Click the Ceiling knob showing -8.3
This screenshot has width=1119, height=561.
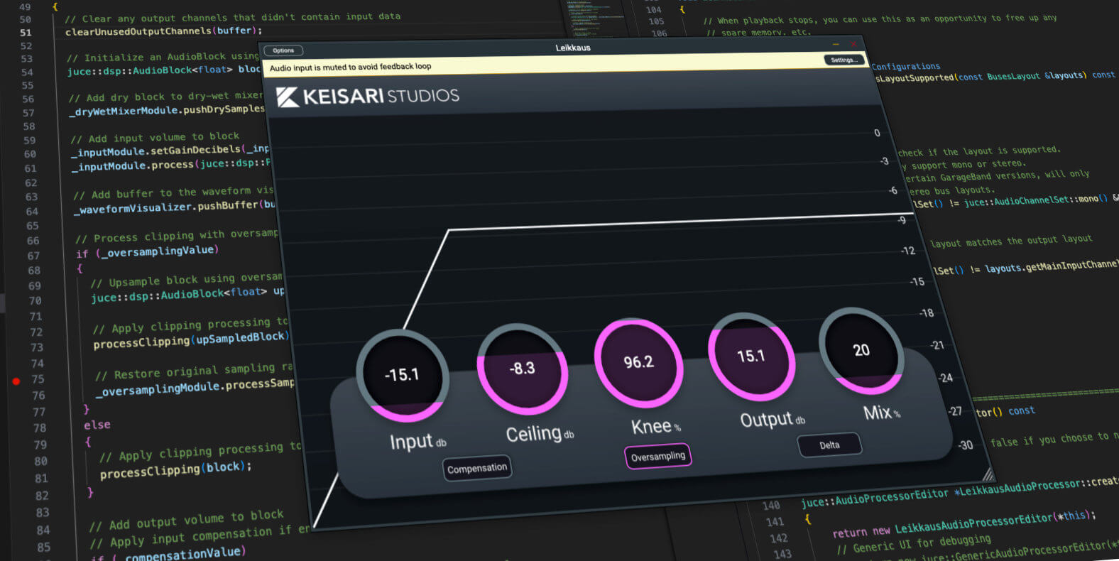[x=522, y=369]
